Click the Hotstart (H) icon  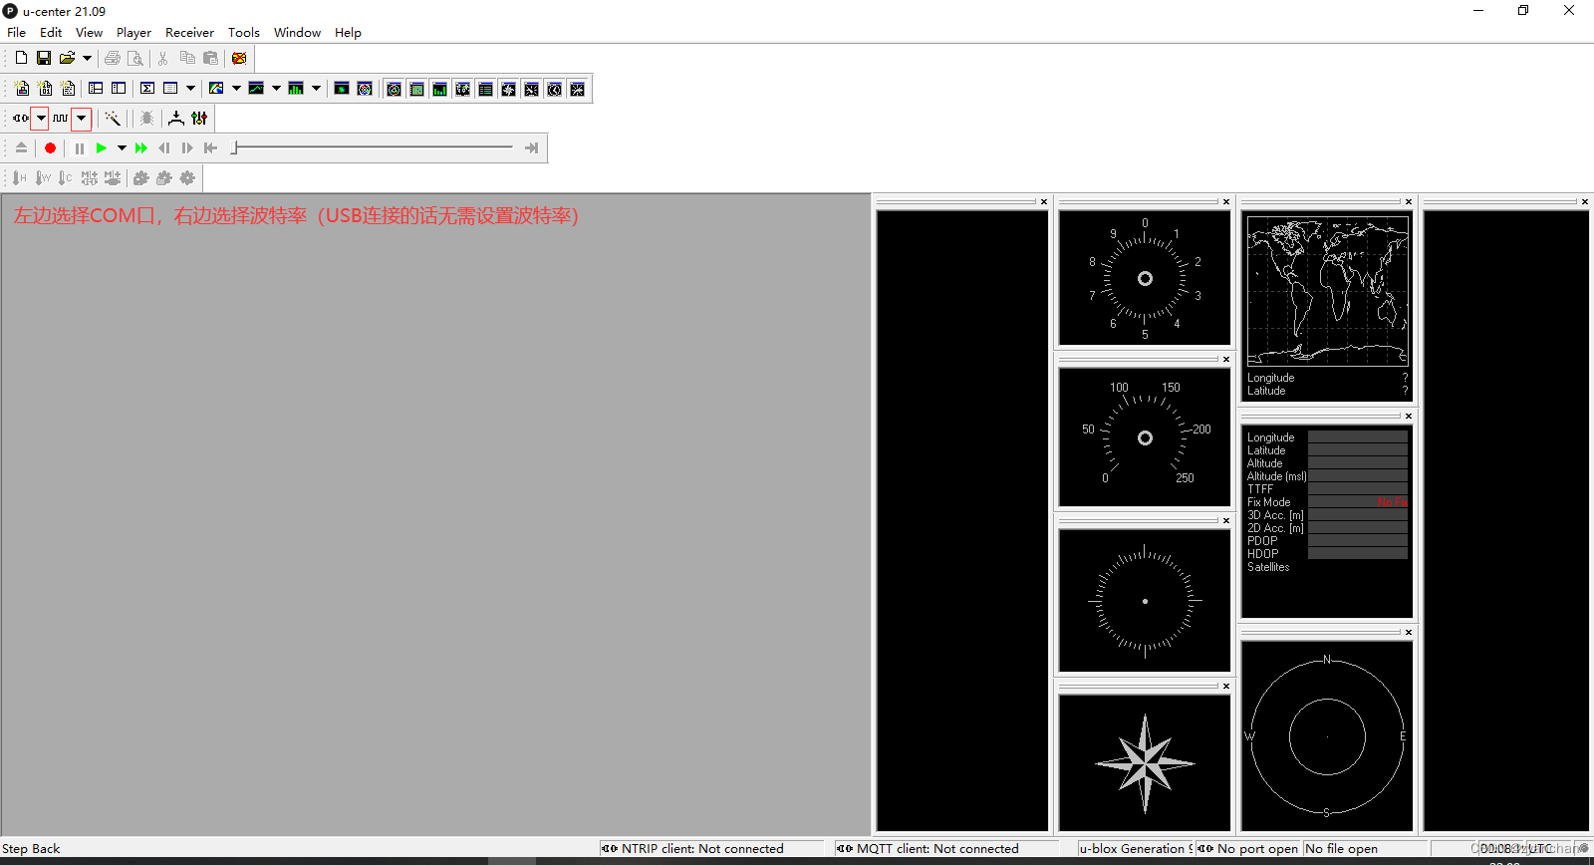click(x=19, y=178)
